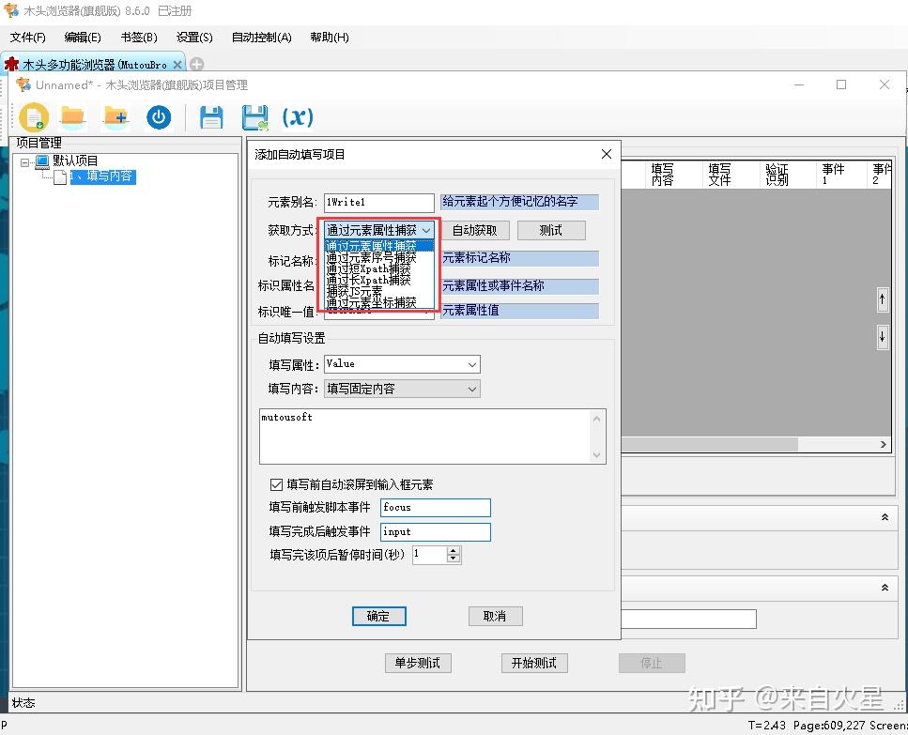Open a new browser tab with plus icon
This screenshot has width=908, height=735.
[196, 64]
